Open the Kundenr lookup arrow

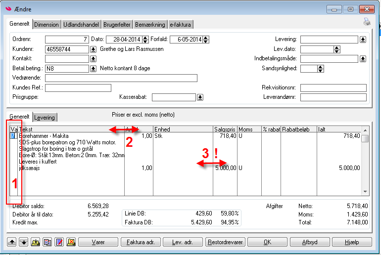click(x=93, y=49)
